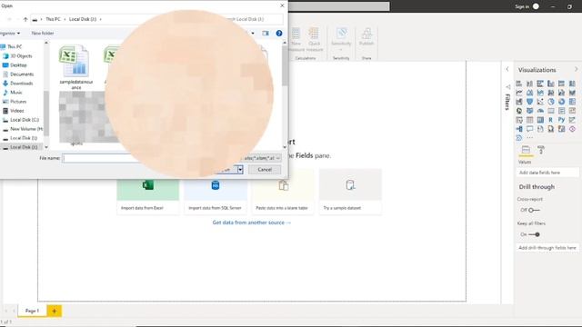The width and height of the screenshot is (582, 327).
Task: Select the Page 1 tab
Action: (33, 311)
